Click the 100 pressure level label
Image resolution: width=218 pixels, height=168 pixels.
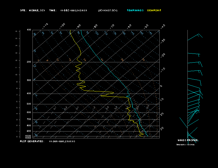29,30
